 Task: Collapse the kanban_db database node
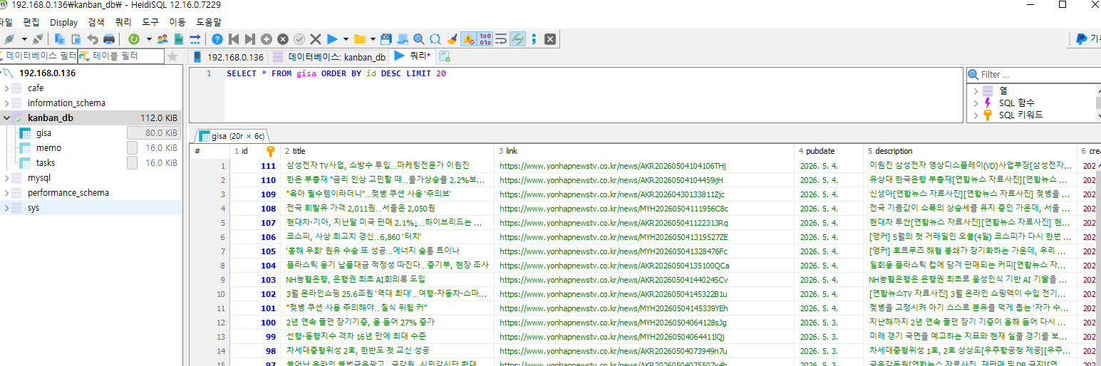[6, 118]
